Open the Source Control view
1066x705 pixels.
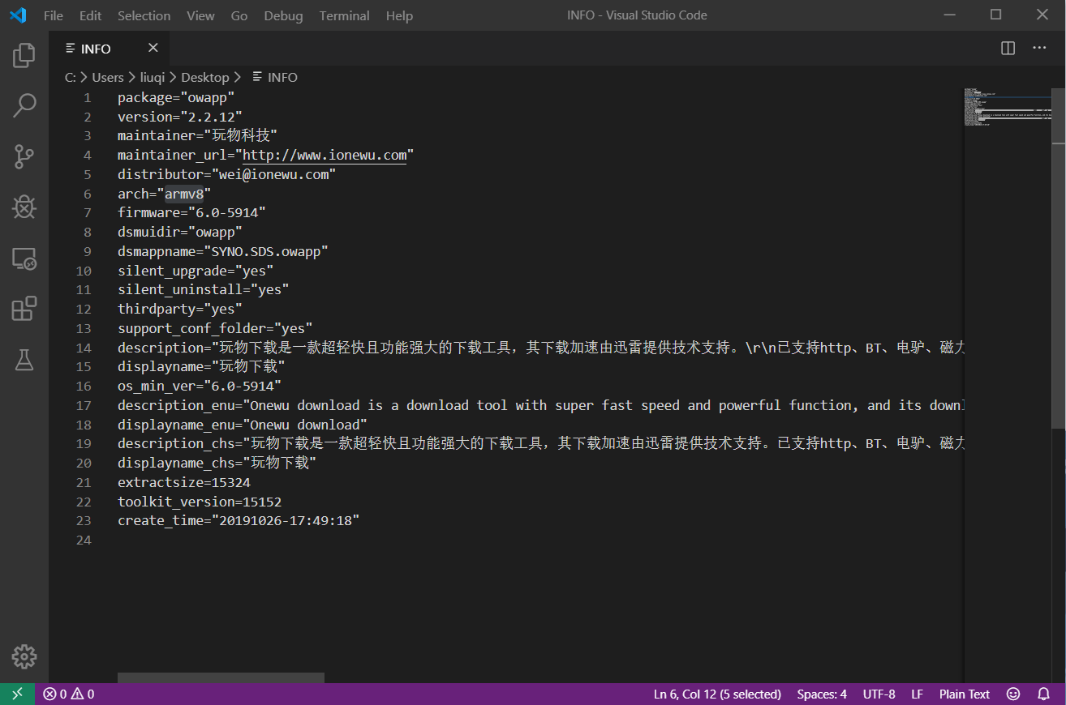24,156
